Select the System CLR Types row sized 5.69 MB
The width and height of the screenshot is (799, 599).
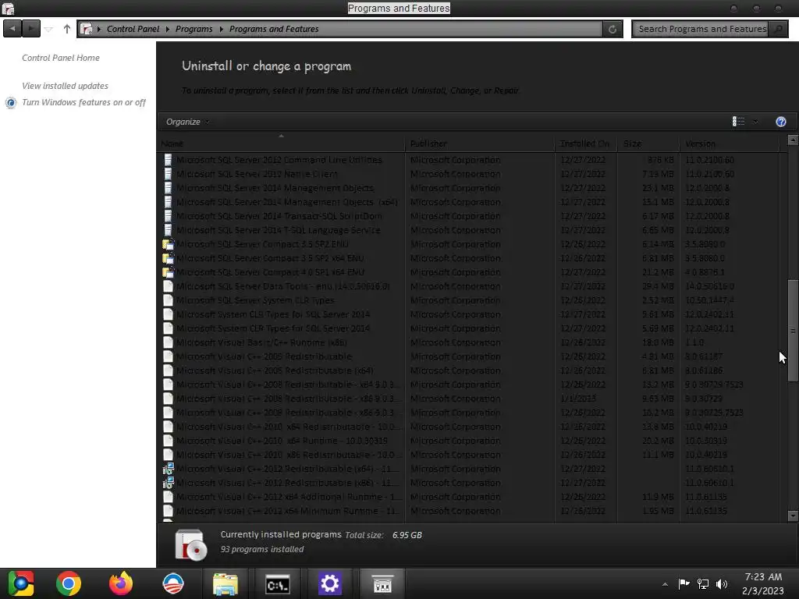(x=469, y=328)
